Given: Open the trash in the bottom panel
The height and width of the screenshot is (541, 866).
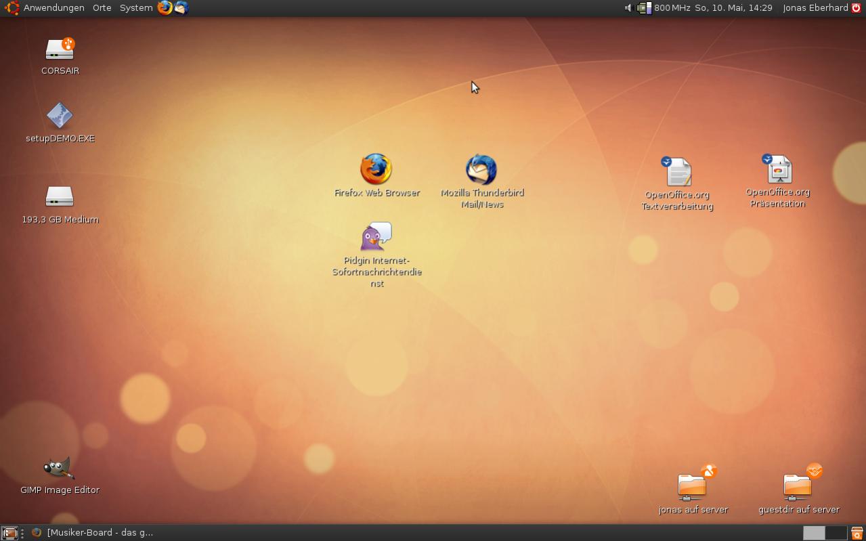Looking at the screenshot, I should (x=857, y=533).
